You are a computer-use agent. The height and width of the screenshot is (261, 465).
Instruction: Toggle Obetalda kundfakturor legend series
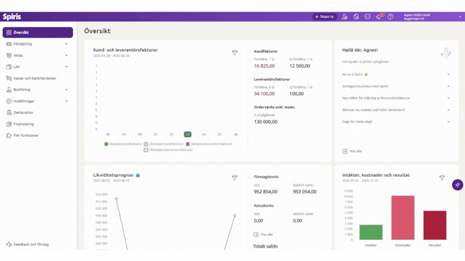163,144
